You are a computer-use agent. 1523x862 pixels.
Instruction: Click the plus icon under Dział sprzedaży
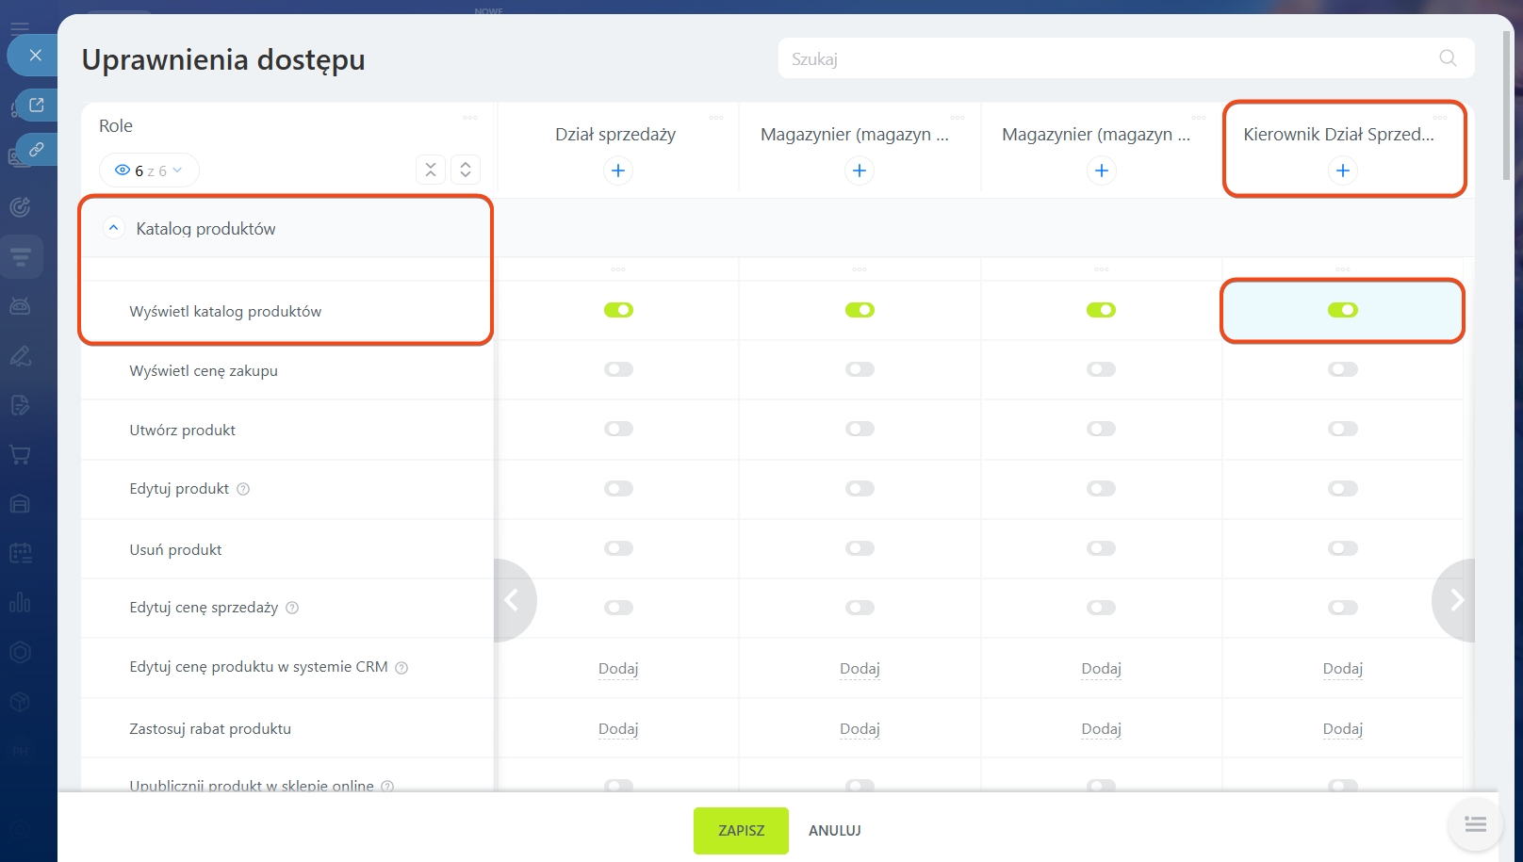point(617,171)
